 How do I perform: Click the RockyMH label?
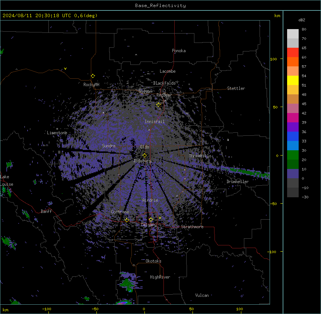(x=91, y=85)
